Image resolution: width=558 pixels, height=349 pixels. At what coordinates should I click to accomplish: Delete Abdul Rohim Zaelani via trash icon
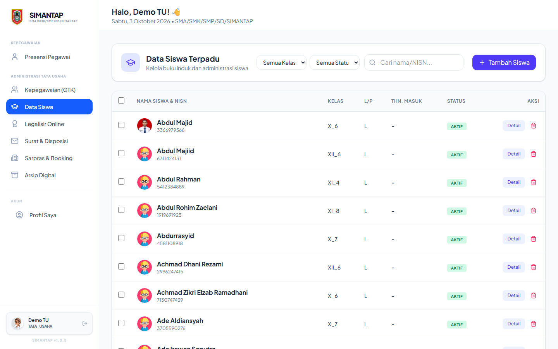click(x=534, y=211)
